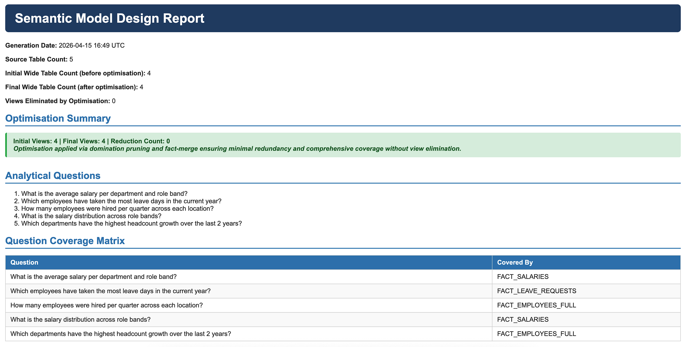Screen dimensions: 686x347
Task: Select the "Views Eliminated by Optimisation: 0" line
Action: coord(60,101)
